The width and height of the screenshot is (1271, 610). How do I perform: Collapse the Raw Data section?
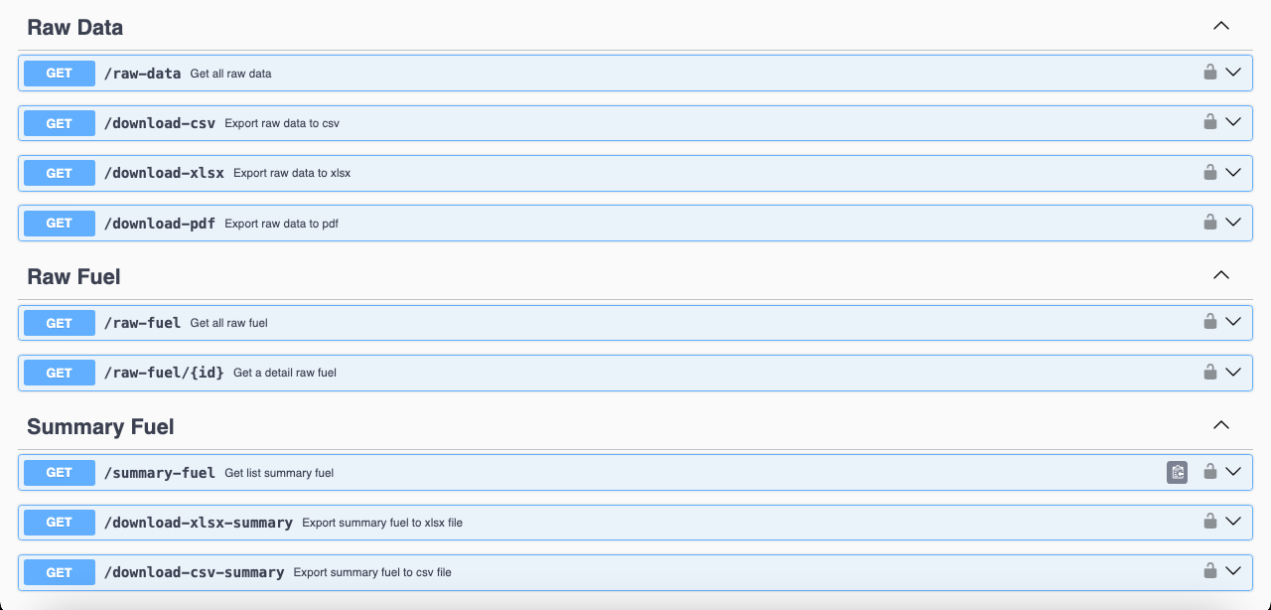click(x=1221, y=26)
